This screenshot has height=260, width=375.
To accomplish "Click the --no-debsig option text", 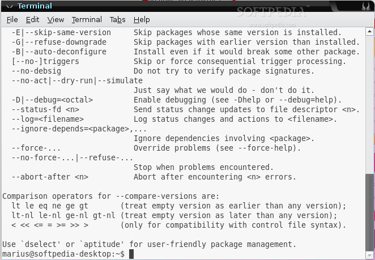I will 39,71.
